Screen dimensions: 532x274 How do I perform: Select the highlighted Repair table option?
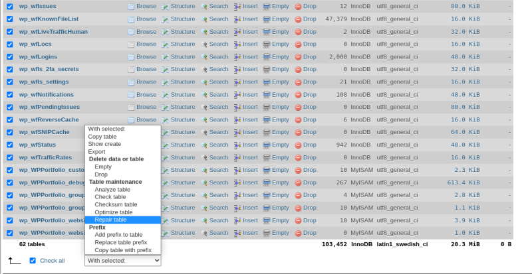click(123, 220)
